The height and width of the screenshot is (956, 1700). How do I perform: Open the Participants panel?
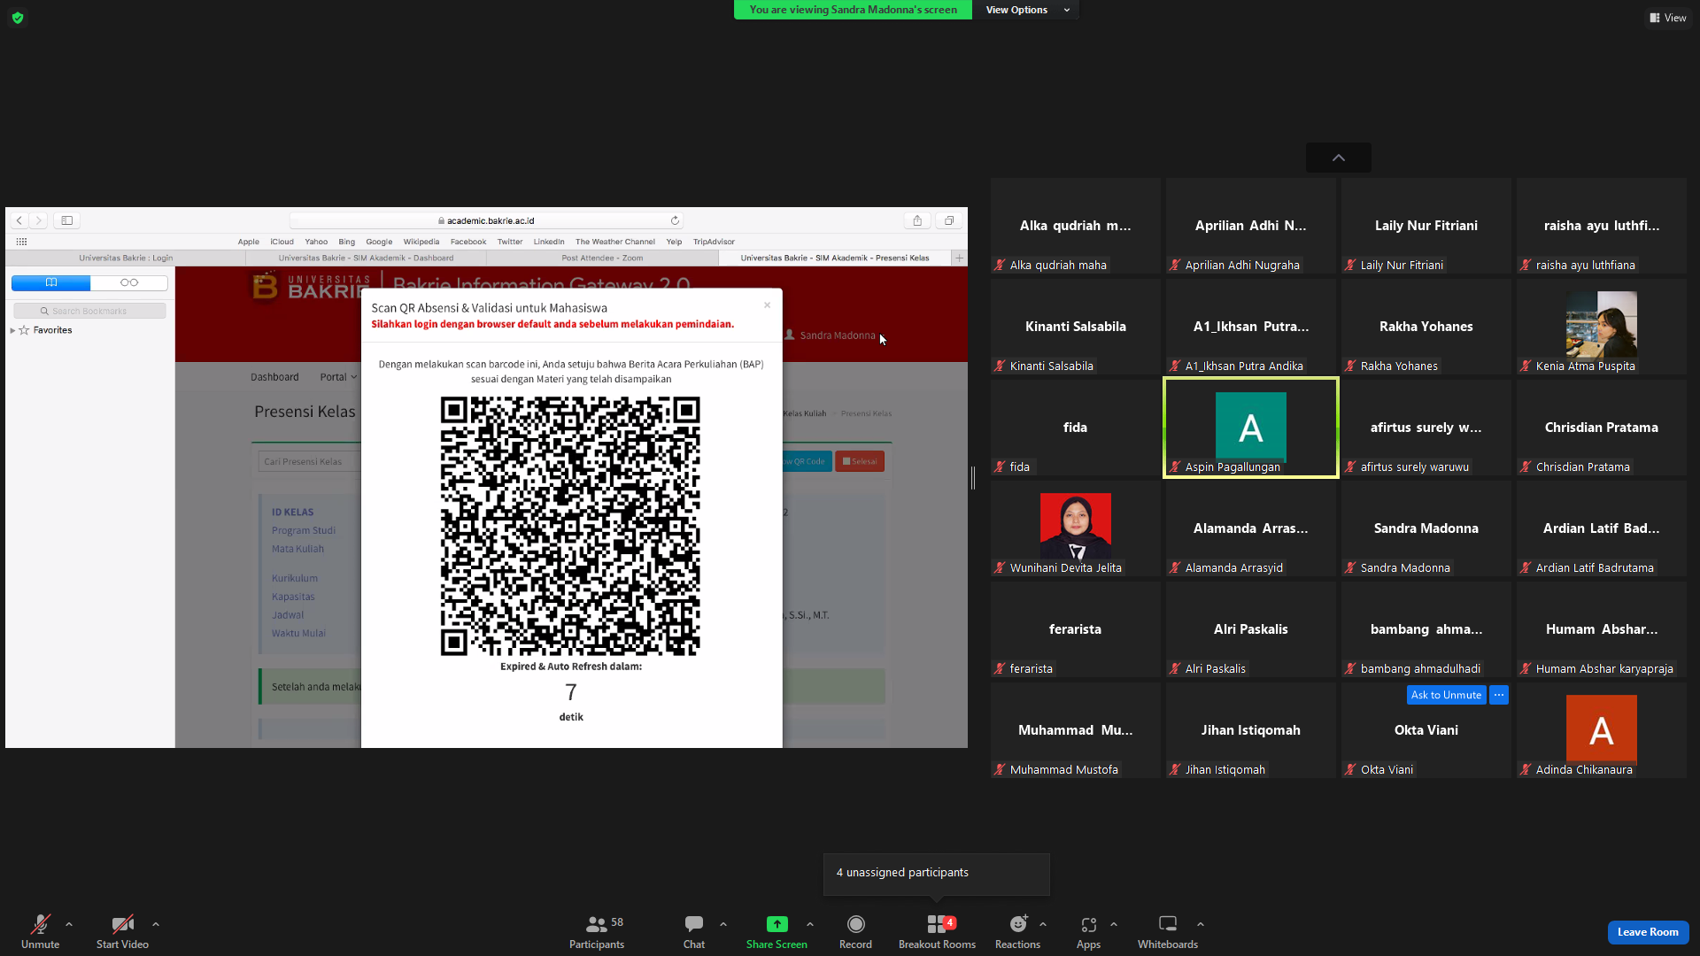[x=597, y=931]
